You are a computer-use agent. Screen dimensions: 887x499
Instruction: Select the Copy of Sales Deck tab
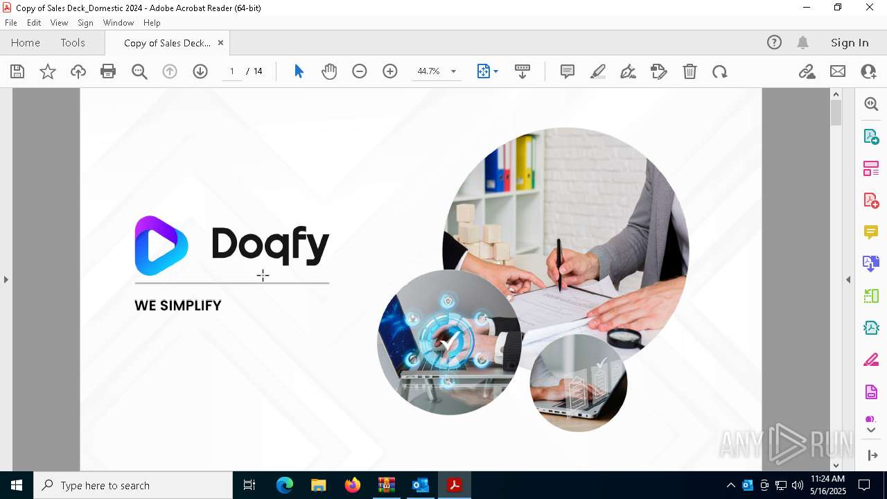pos(167,43)
